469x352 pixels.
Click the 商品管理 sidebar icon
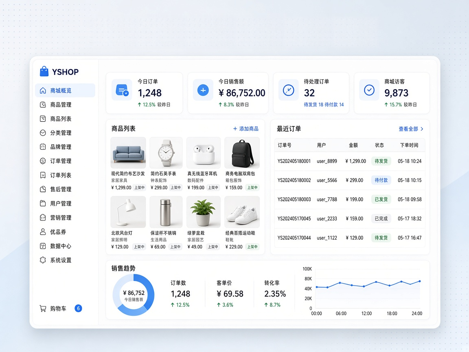coord(43,104)
